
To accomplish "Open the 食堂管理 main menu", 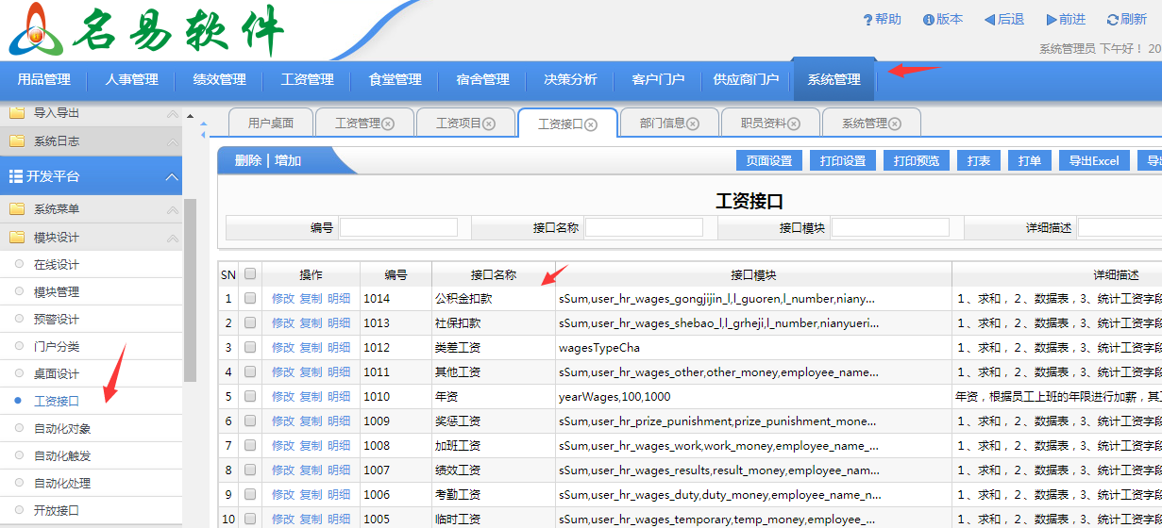I will pos(395,80).
